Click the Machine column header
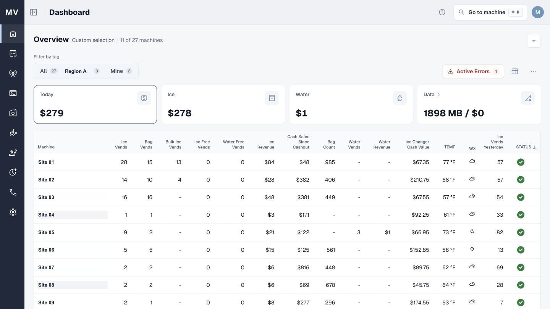Viewport: 550px width, 309px height. [x=46, y=147]
